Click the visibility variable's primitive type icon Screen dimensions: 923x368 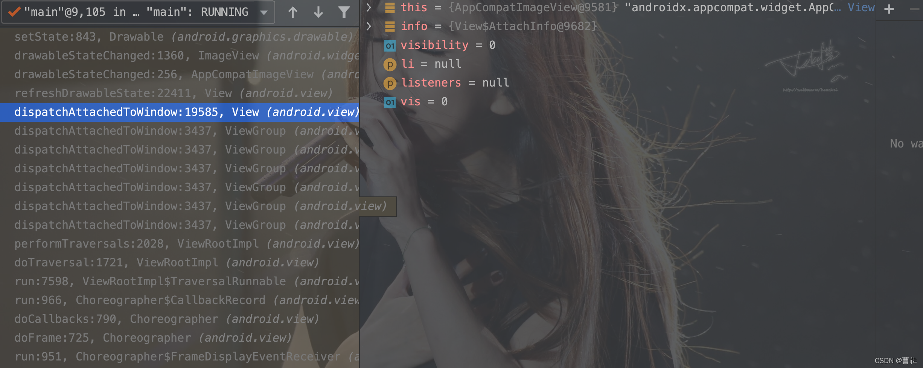point(390,46)
